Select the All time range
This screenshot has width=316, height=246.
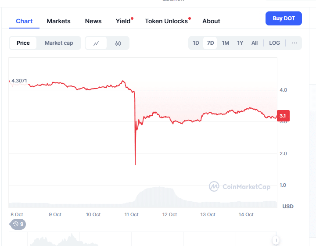click(x=255, y=43)
